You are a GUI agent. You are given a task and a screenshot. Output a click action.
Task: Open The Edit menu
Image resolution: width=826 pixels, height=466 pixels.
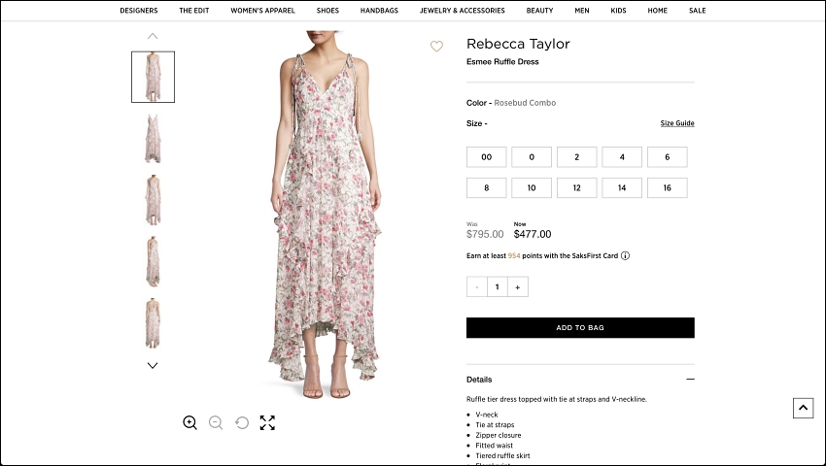(194, 11)
